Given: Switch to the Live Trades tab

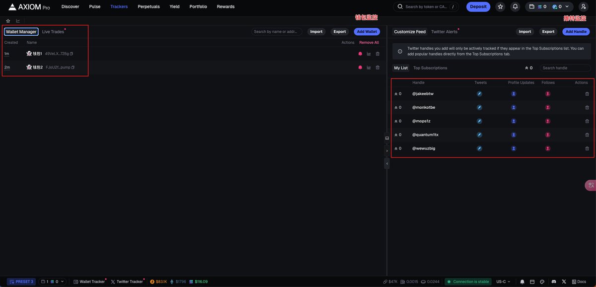Looking at the screenshot, I should 53,32.
